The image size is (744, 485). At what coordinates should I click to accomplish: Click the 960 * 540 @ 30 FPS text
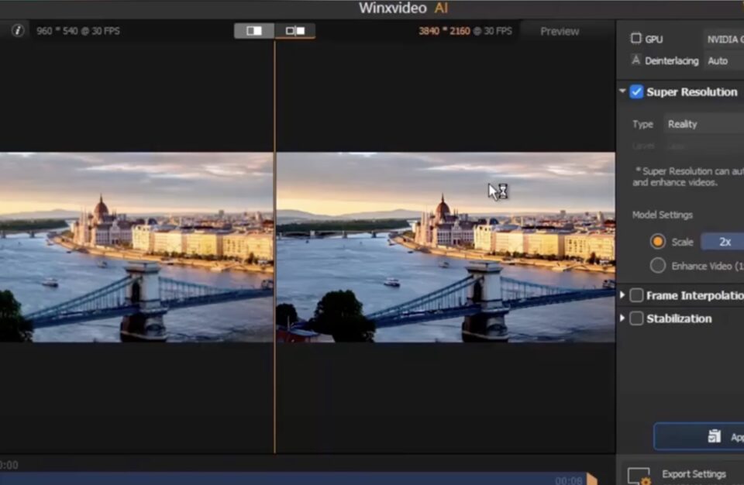coord(78,31)
